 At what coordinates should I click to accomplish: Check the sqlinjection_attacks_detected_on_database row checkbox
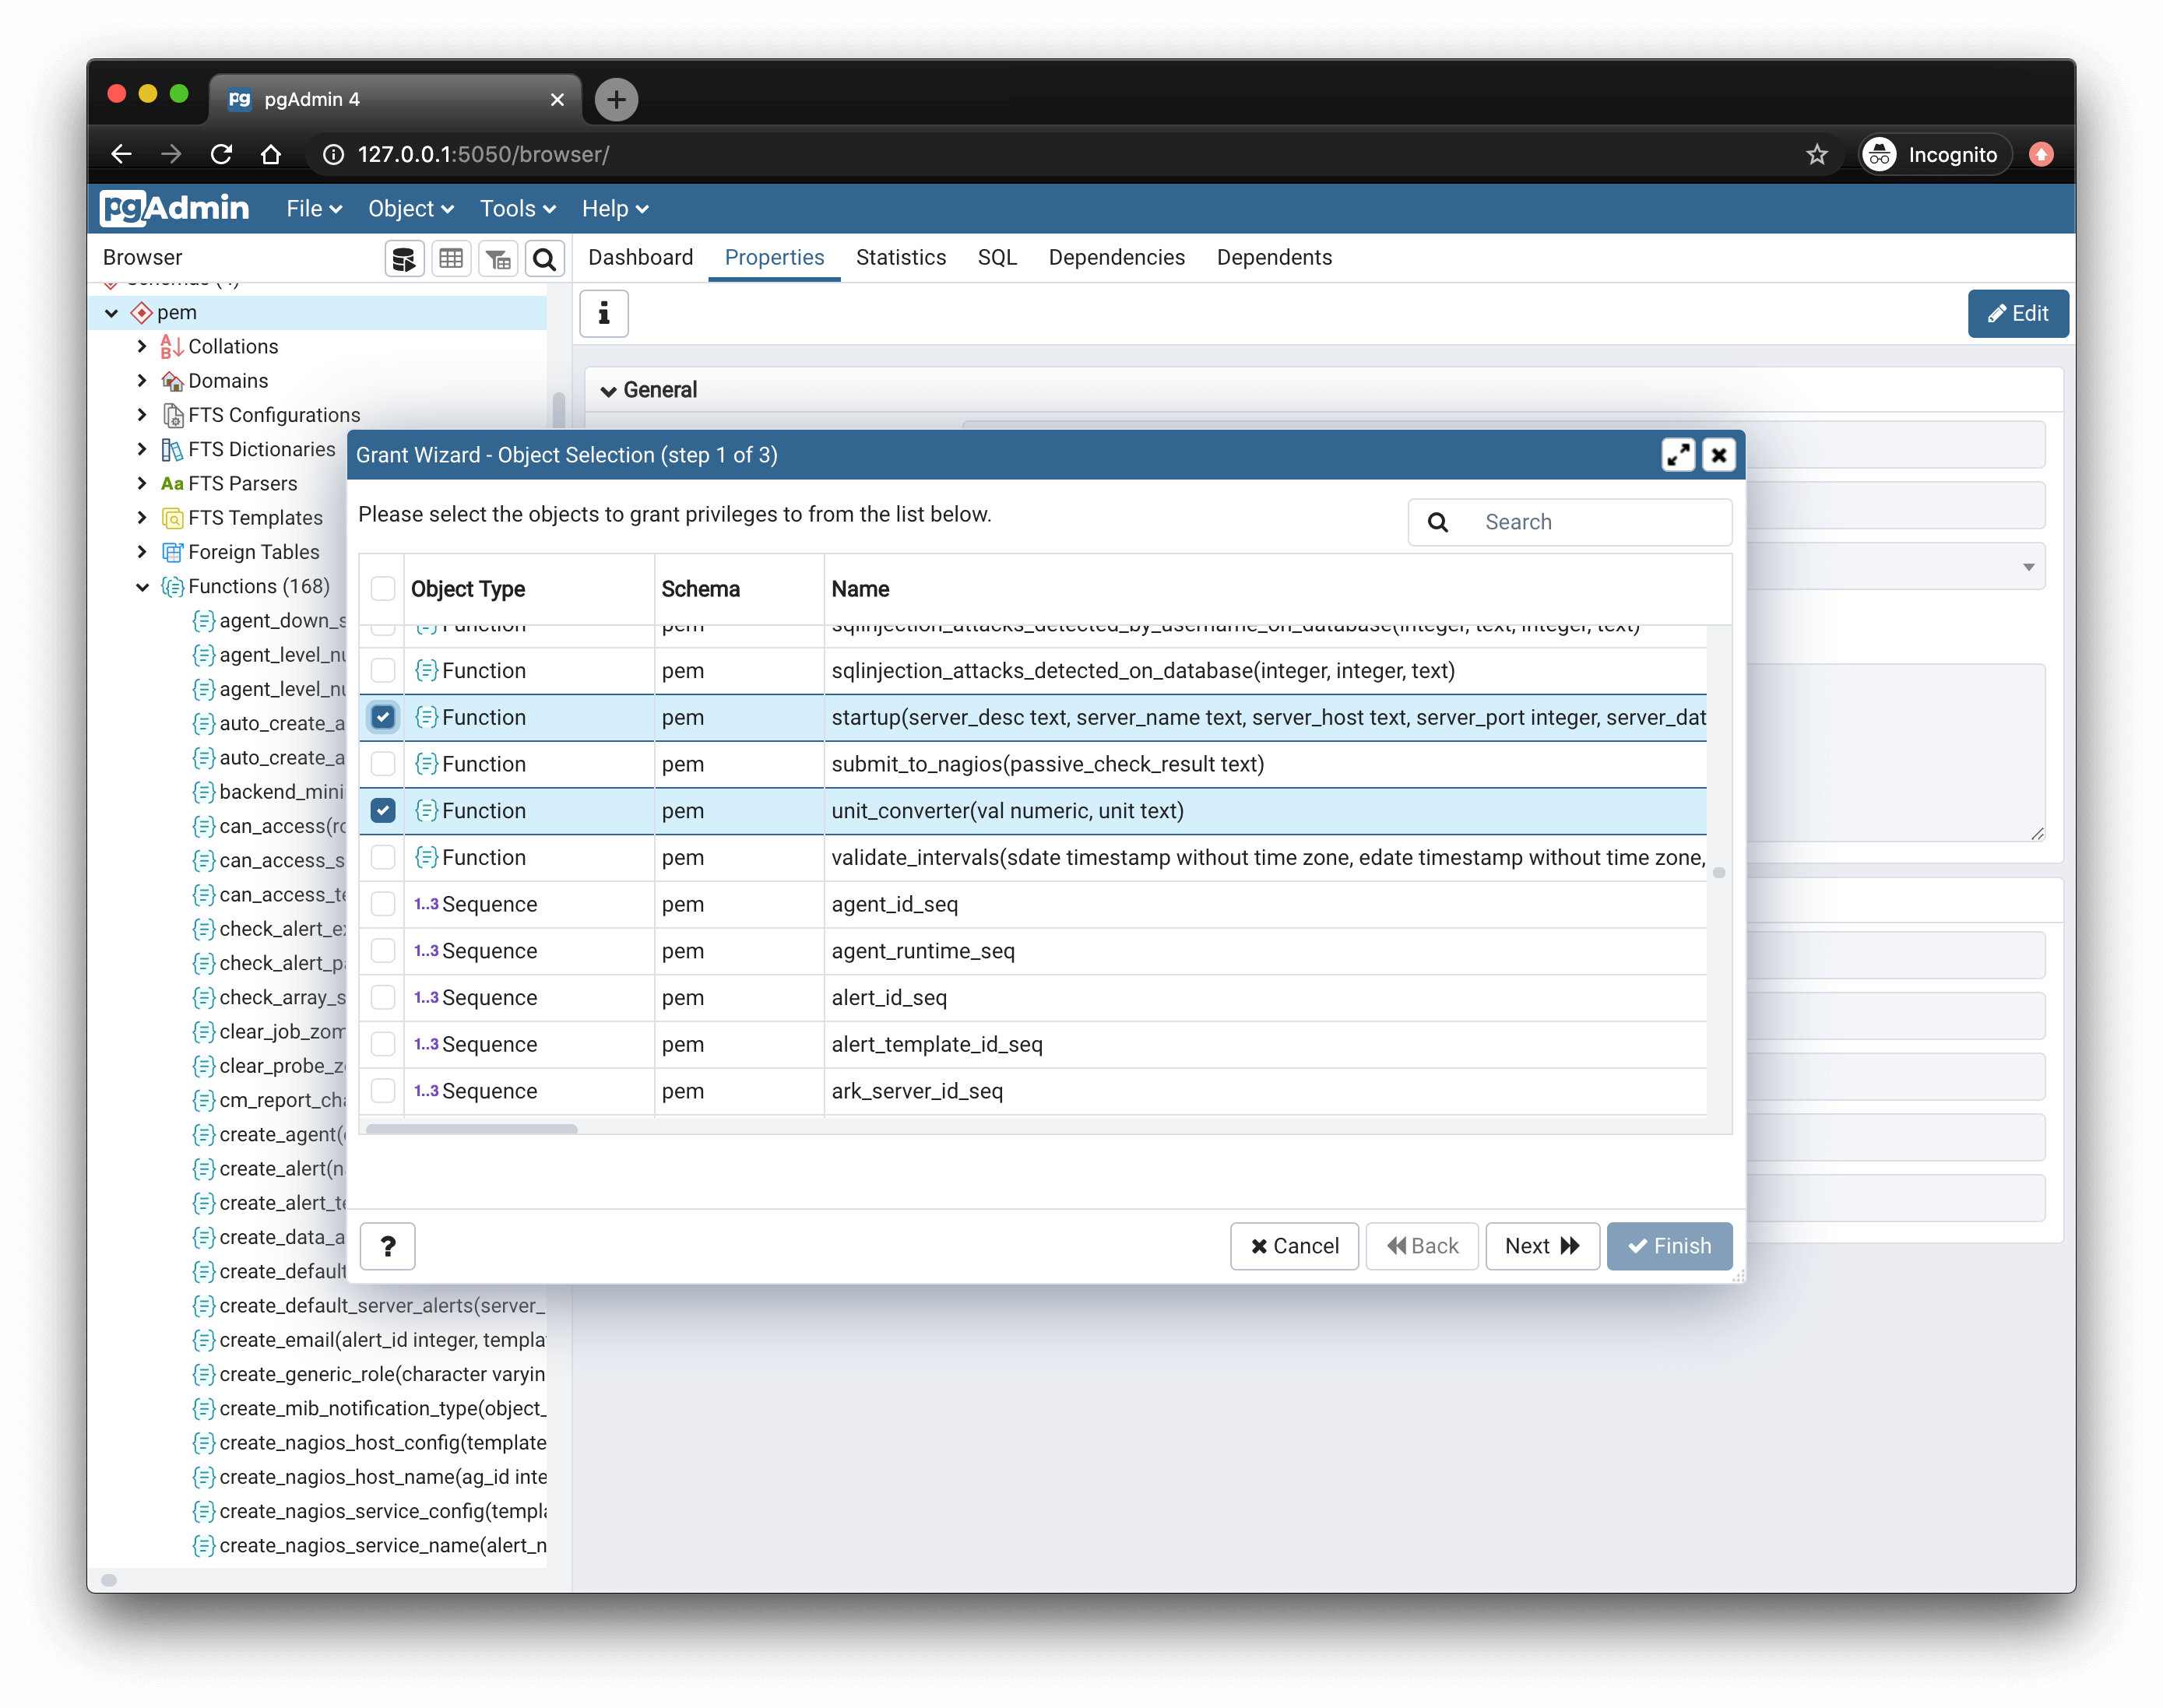[x=383, y=670]
